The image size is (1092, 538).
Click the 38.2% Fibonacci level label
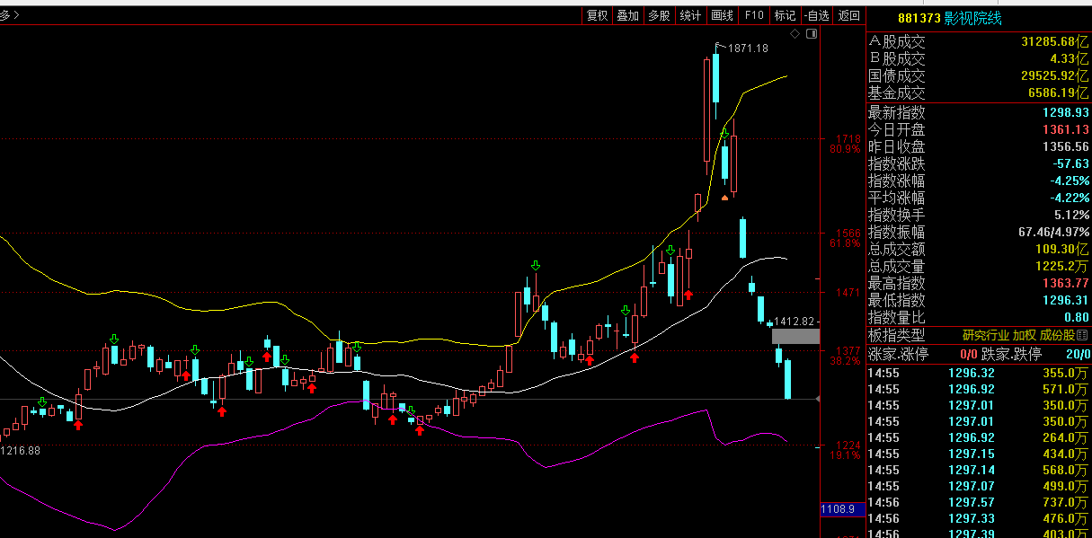[845, 360]
